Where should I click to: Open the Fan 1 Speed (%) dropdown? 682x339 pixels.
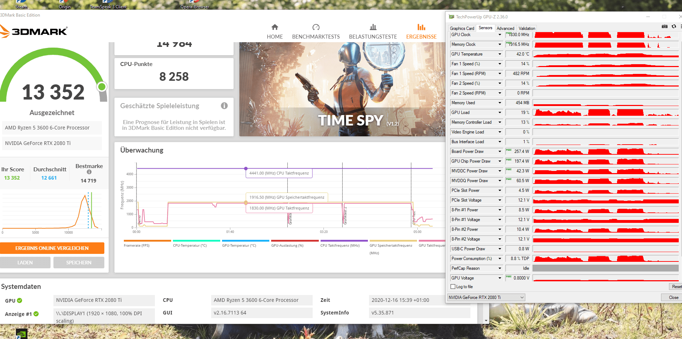coord(500,64)
